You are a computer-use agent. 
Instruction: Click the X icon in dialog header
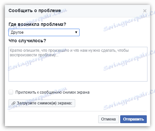click(x=145, y=11)
